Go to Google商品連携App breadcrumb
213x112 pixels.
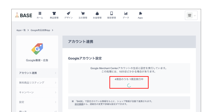tap(40, 30)
